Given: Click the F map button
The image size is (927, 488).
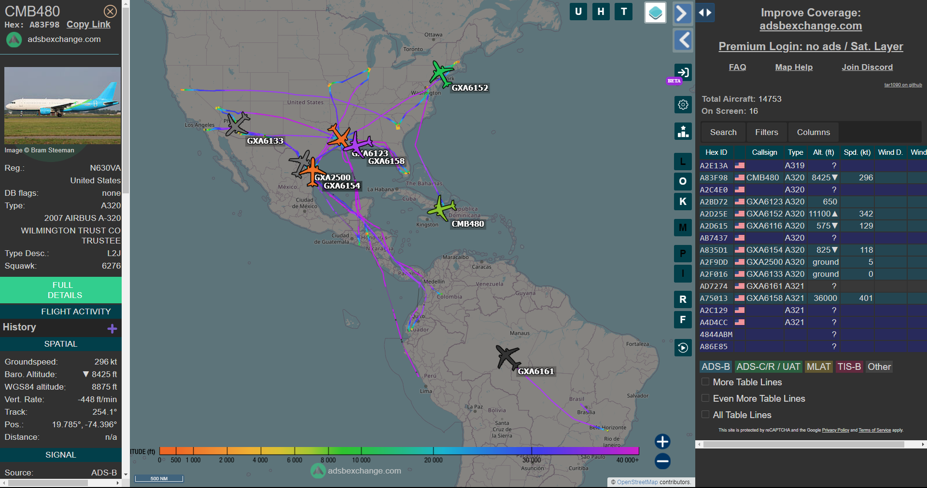Looking at the screenshot, I should [683, 320].
